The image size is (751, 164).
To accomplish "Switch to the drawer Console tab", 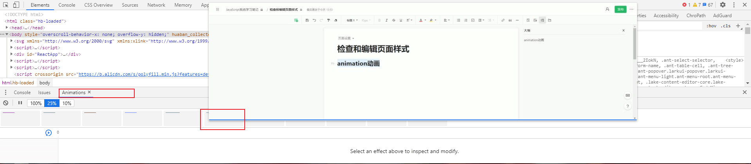I will click(x=22, y=93).
